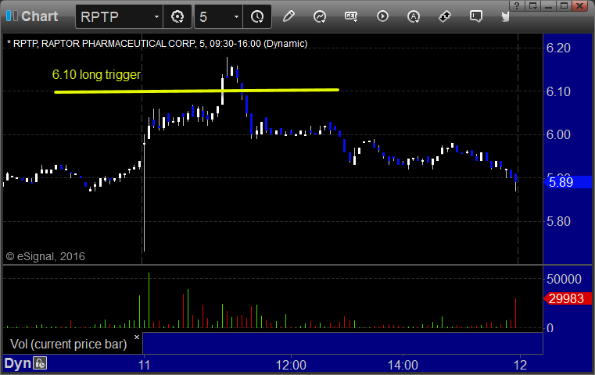Open the help question mark button
Screen dimensions: 595x375
(517, 5)
